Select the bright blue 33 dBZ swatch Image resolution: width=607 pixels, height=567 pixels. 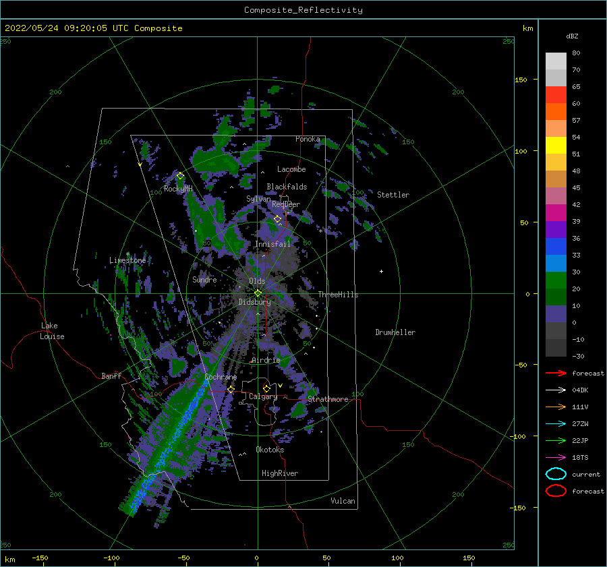(x=556, y=246)
